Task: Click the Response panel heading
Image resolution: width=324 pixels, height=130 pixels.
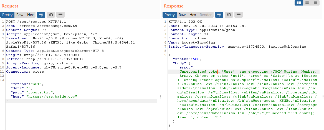Action: 174,6
